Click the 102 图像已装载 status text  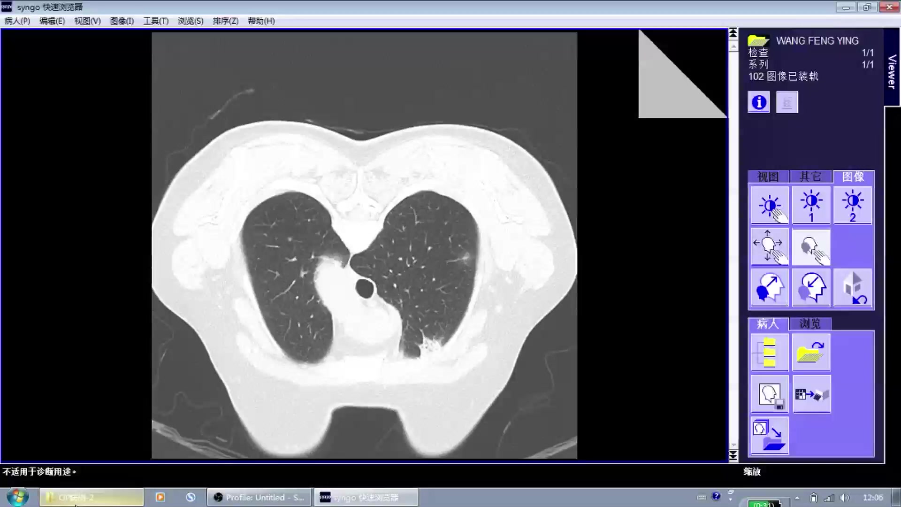click(783, 77)
